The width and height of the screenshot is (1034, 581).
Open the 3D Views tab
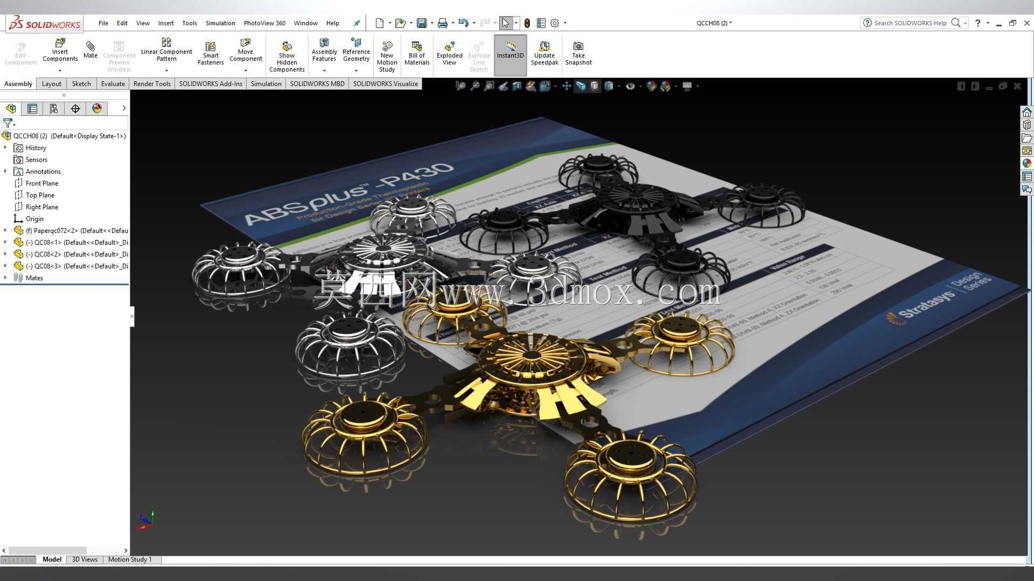[x=85, y=559]
